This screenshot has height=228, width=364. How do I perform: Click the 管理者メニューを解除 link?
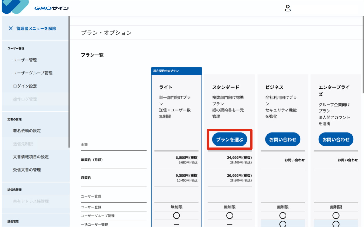(x=36, y=28)
